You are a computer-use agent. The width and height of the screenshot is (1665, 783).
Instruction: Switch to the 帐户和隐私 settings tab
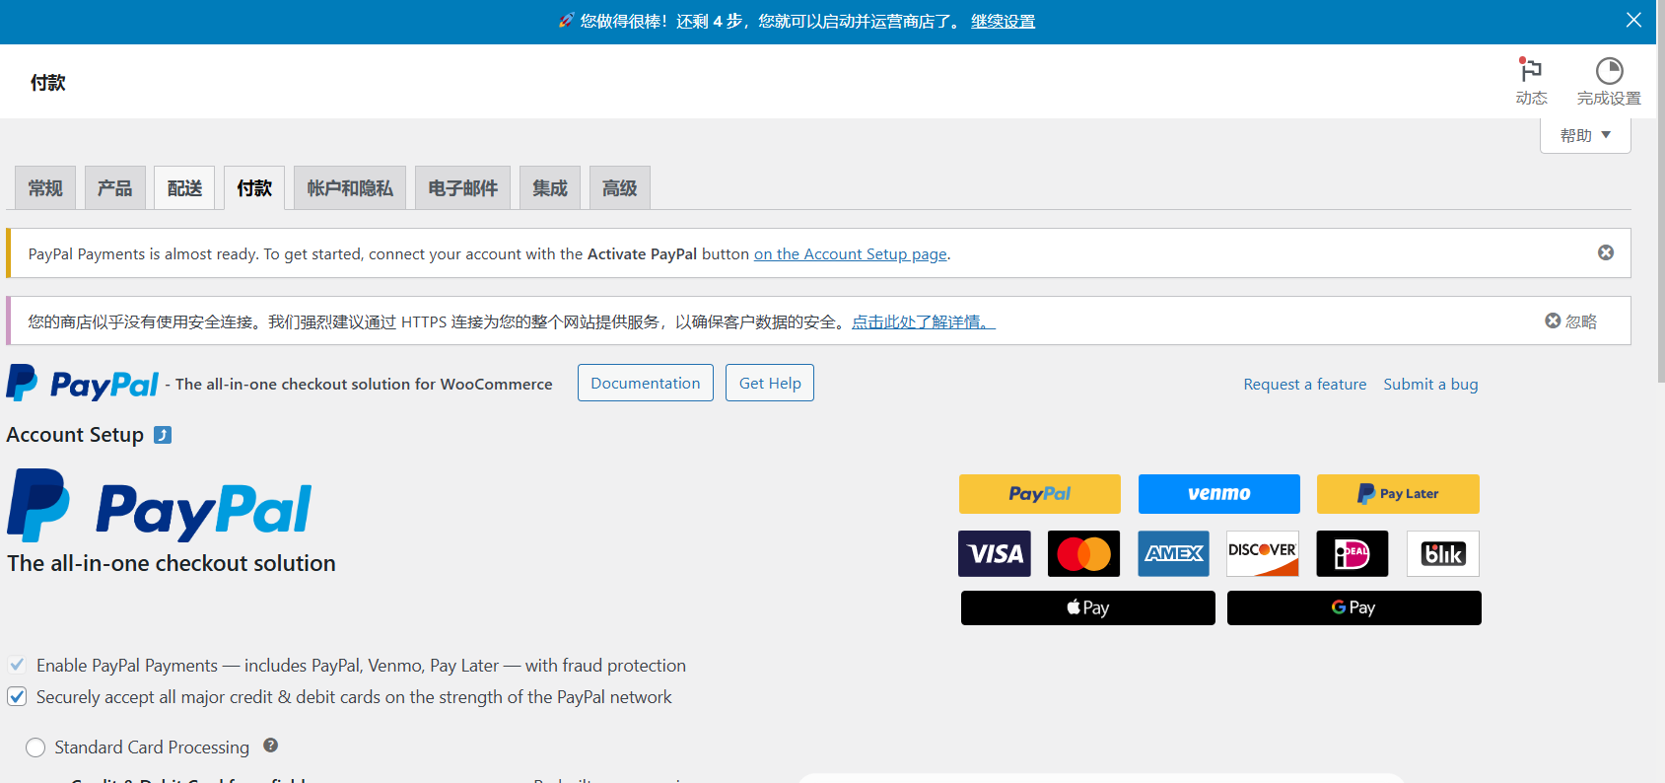(x=350, y=187)
